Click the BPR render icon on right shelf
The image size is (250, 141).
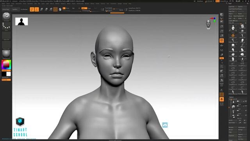[x=221, y=15]
